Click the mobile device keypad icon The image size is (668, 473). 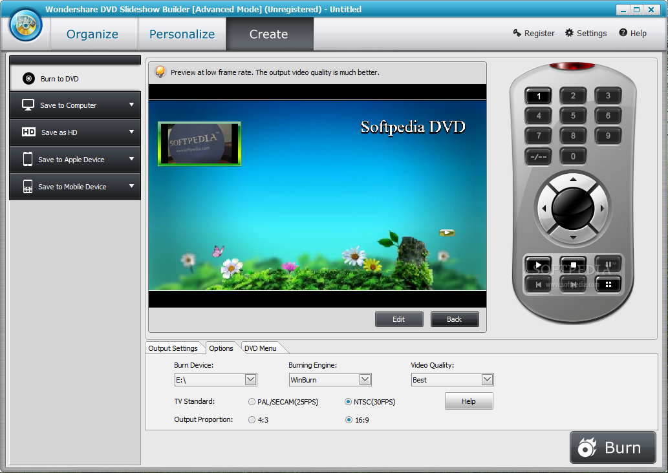(28, 187)
